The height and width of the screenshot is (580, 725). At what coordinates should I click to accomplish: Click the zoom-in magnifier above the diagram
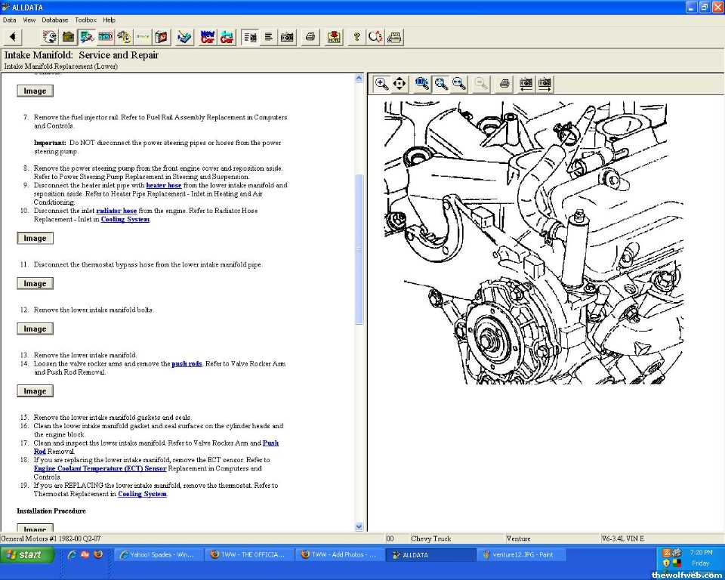point(382,83)
